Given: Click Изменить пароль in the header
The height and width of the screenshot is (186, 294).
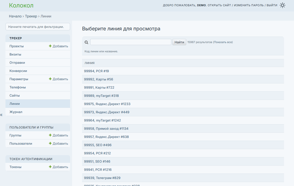Looking at the screenshot, I should [249, 5].
